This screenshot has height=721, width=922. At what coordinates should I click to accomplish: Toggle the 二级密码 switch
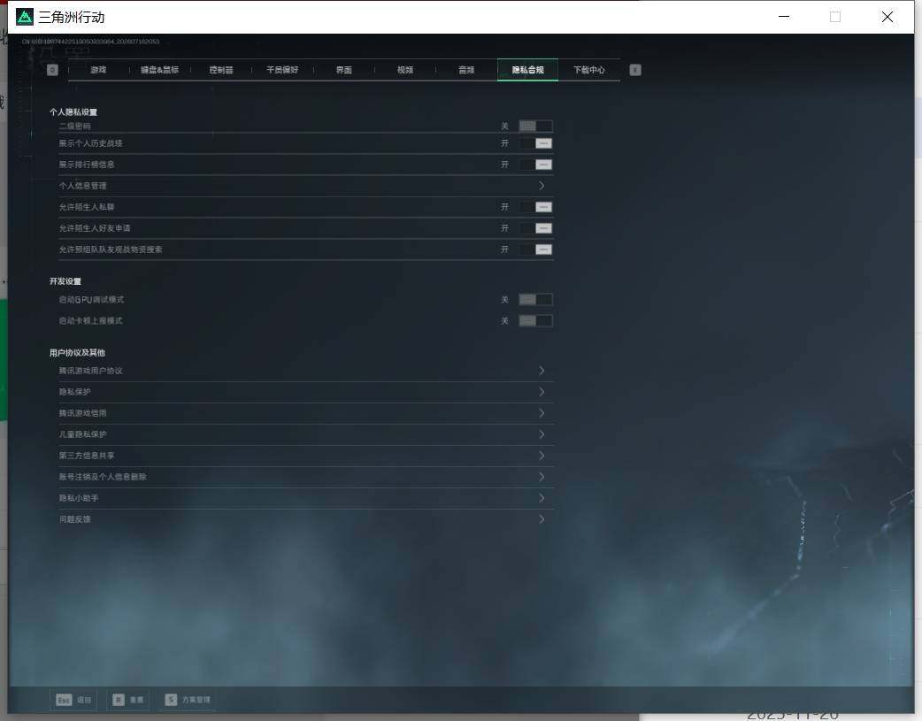click(x=535, y=126)
